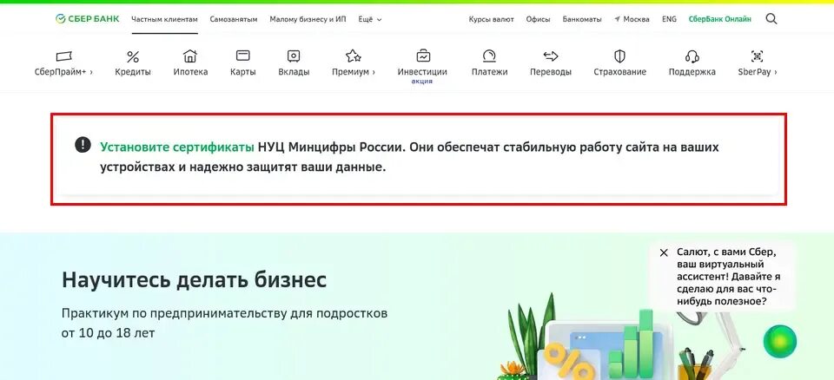
Task: Expand the SberPay submenu label
Action: coord(758,72)
